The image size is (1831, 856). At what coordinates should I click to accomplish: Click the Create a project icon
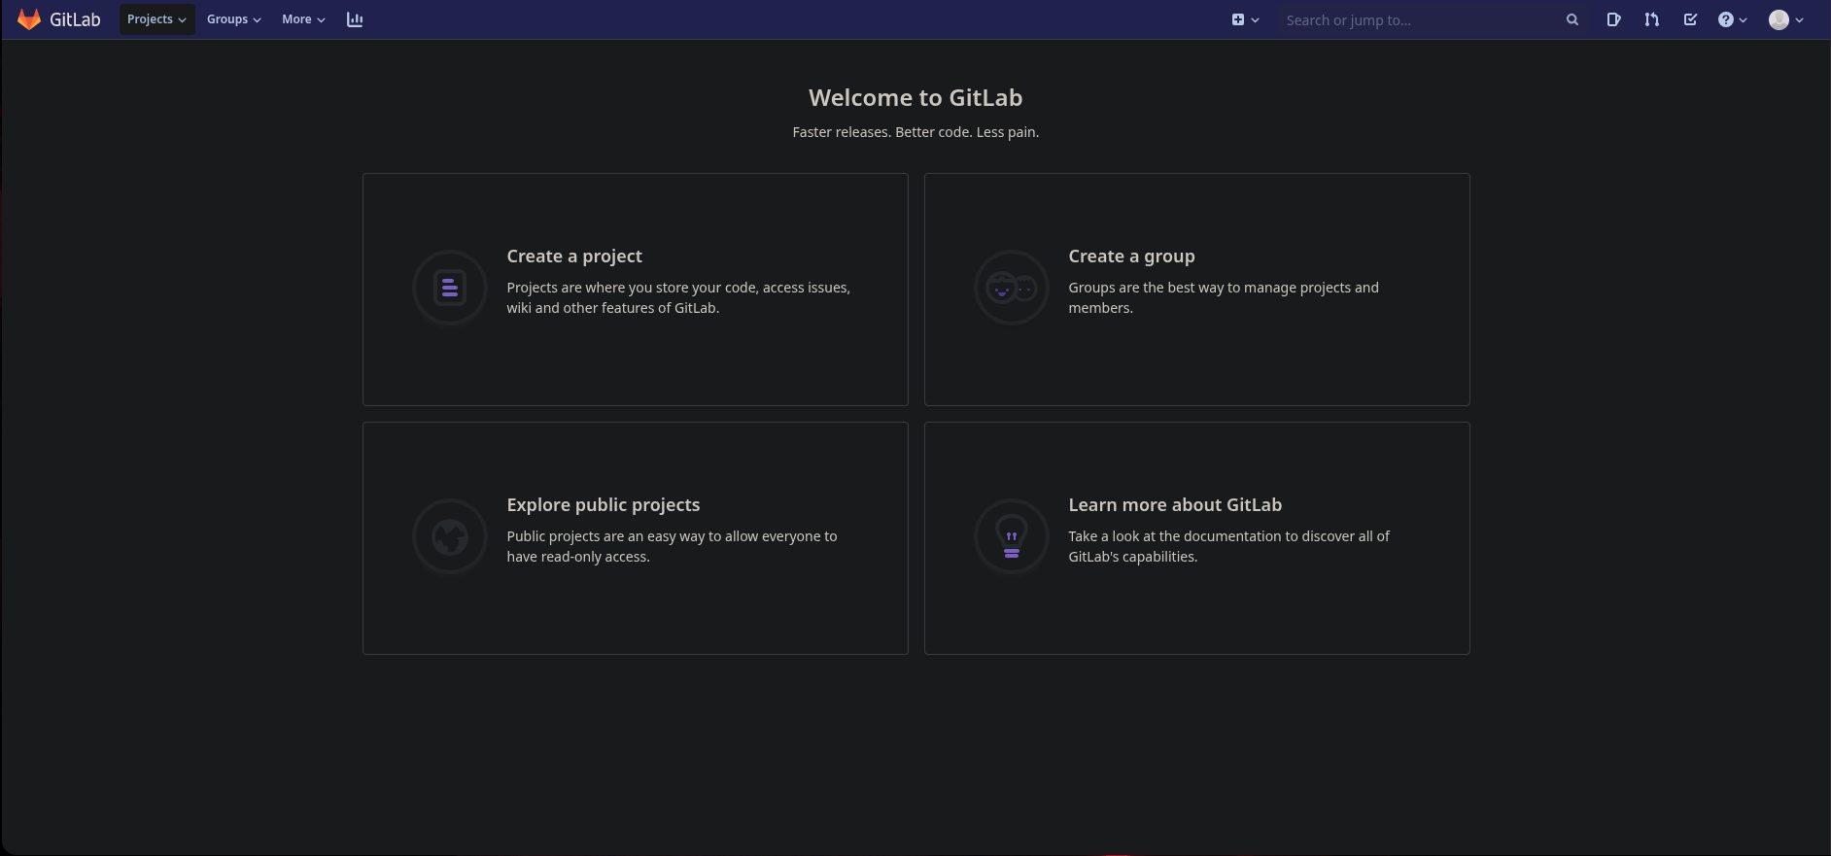[450, 288]
